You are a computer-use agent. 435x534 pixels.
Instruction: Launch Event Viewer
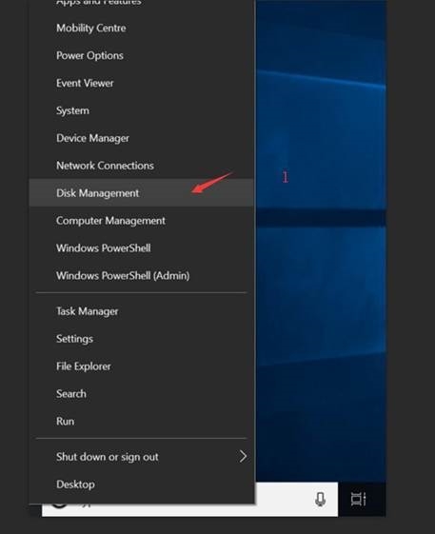pos(142,83)
